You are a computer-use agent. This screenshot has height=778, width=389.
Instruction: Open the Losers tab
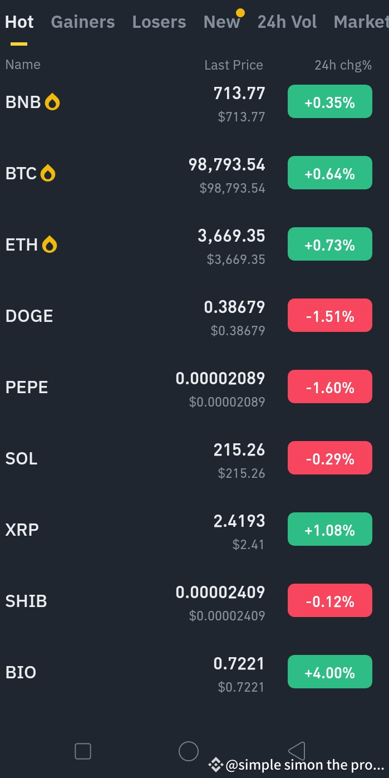pos(159,22)
